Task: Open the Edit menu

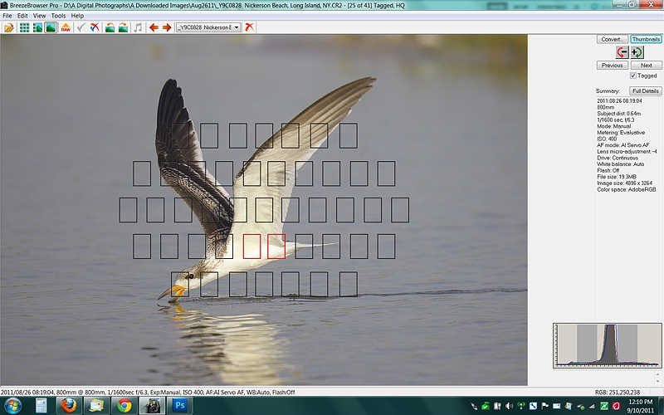Action: click(x=22, y=16)
